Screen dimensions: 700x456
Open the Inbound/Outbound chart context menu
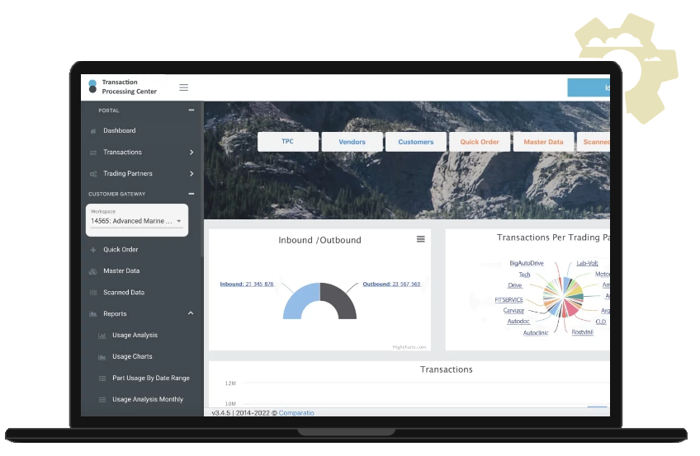pyautogui.click(x=420, y=239)
